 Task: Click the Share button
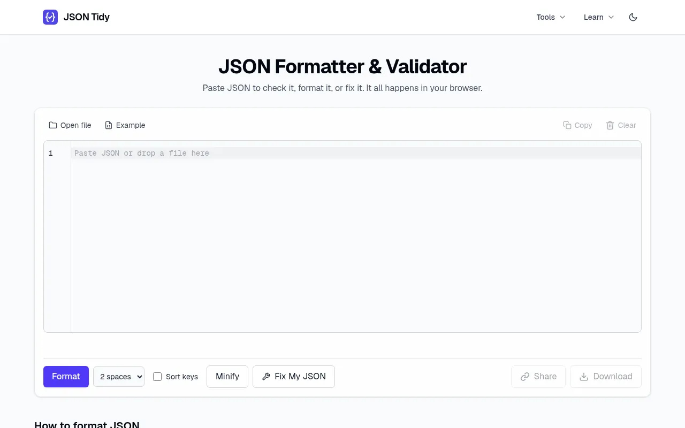(x=538, y=377)
